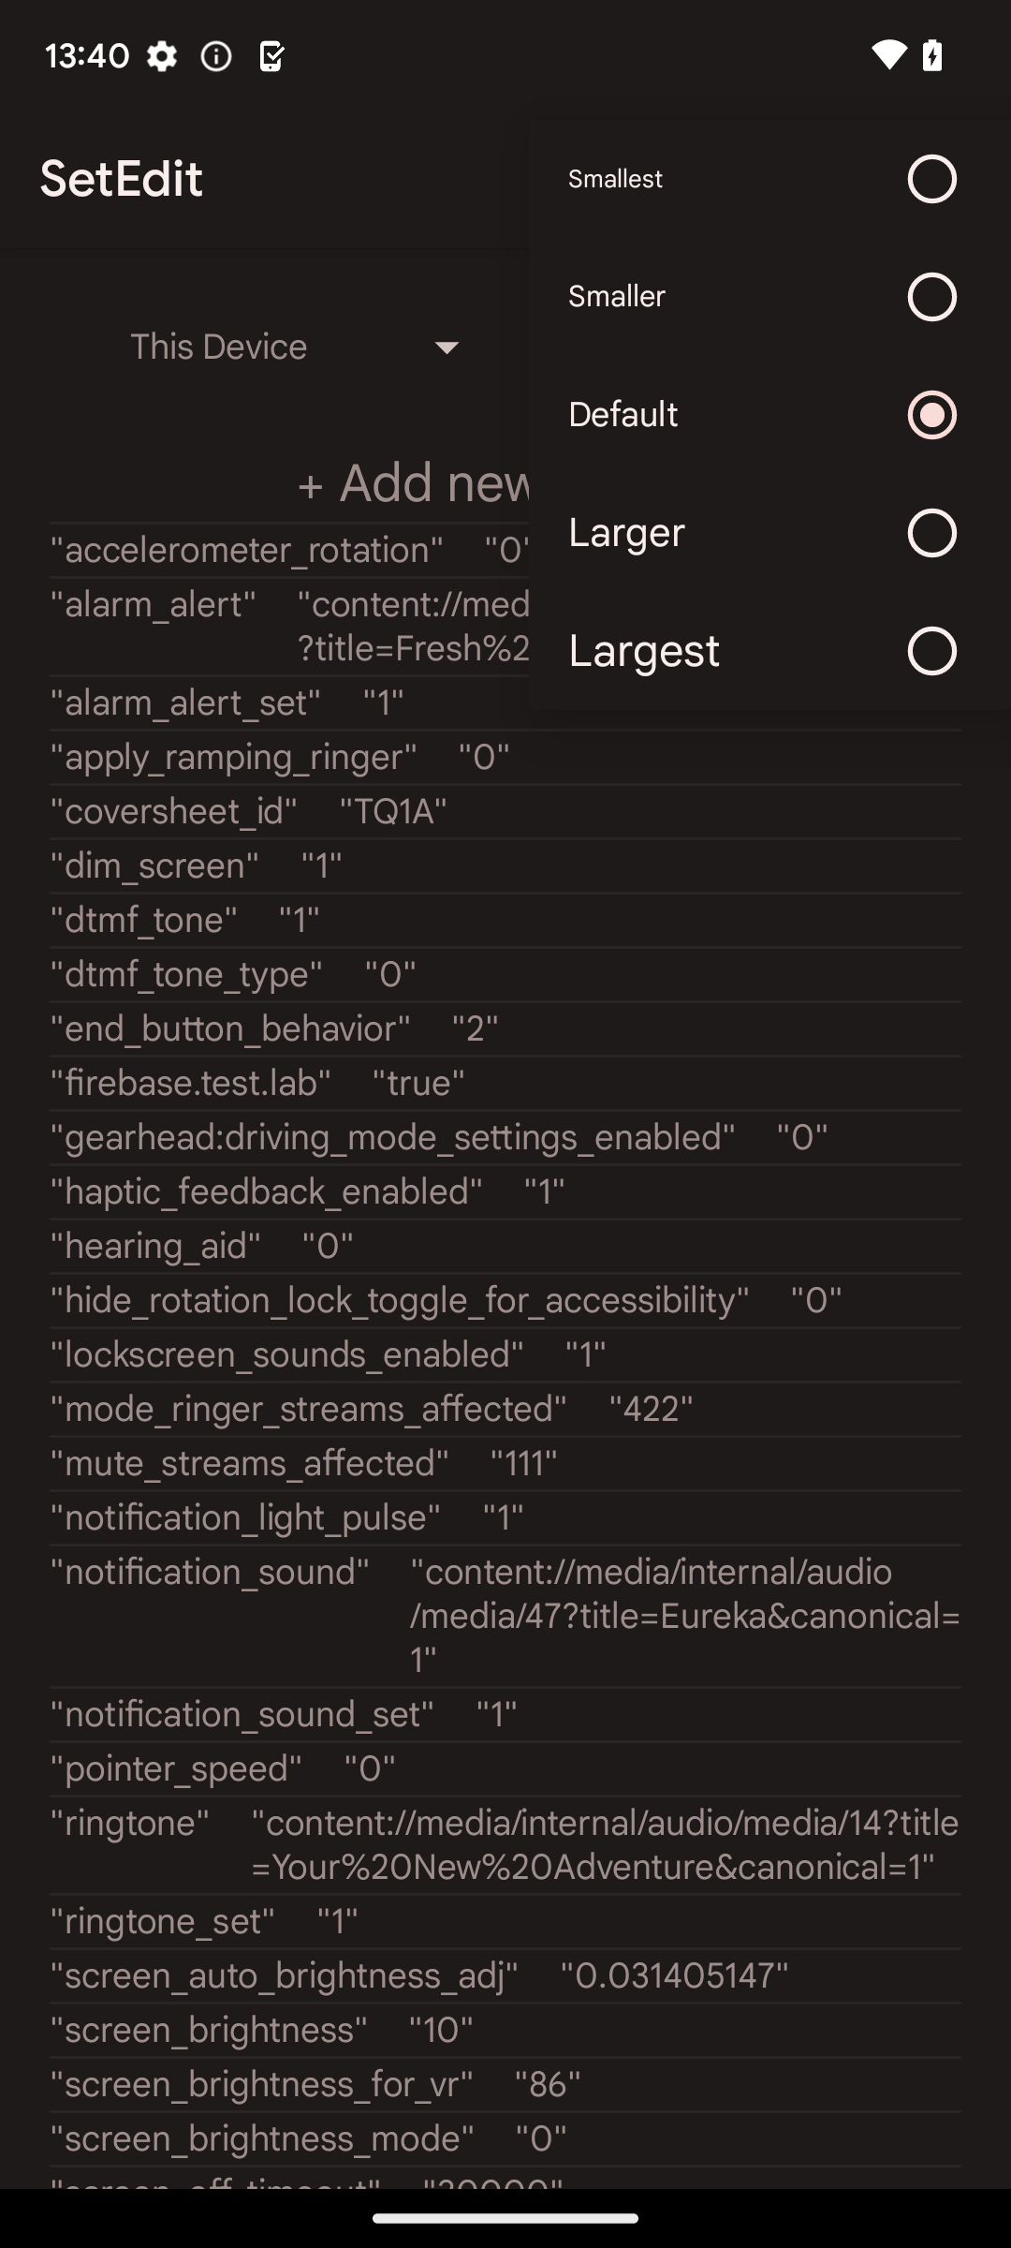
Task: Tap the clipboard check status icon
Action: (x=271, y=57)
